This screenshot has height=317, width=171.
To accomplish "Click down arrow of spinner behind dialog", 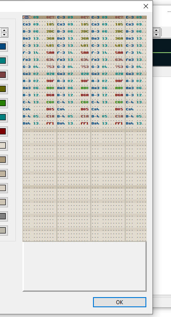I will (156, 34).
